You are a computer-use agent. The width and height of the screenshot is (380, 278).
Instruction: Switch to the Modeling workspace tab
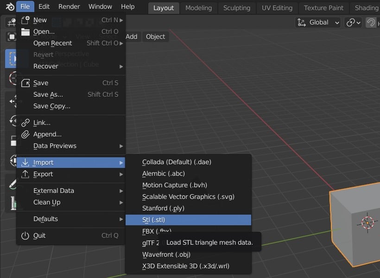(198, 8)
